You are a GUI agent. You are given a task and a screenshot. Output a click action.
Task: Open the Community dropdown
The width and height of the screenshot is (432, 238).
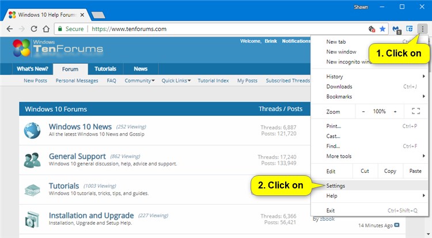(x=139, y=81)
